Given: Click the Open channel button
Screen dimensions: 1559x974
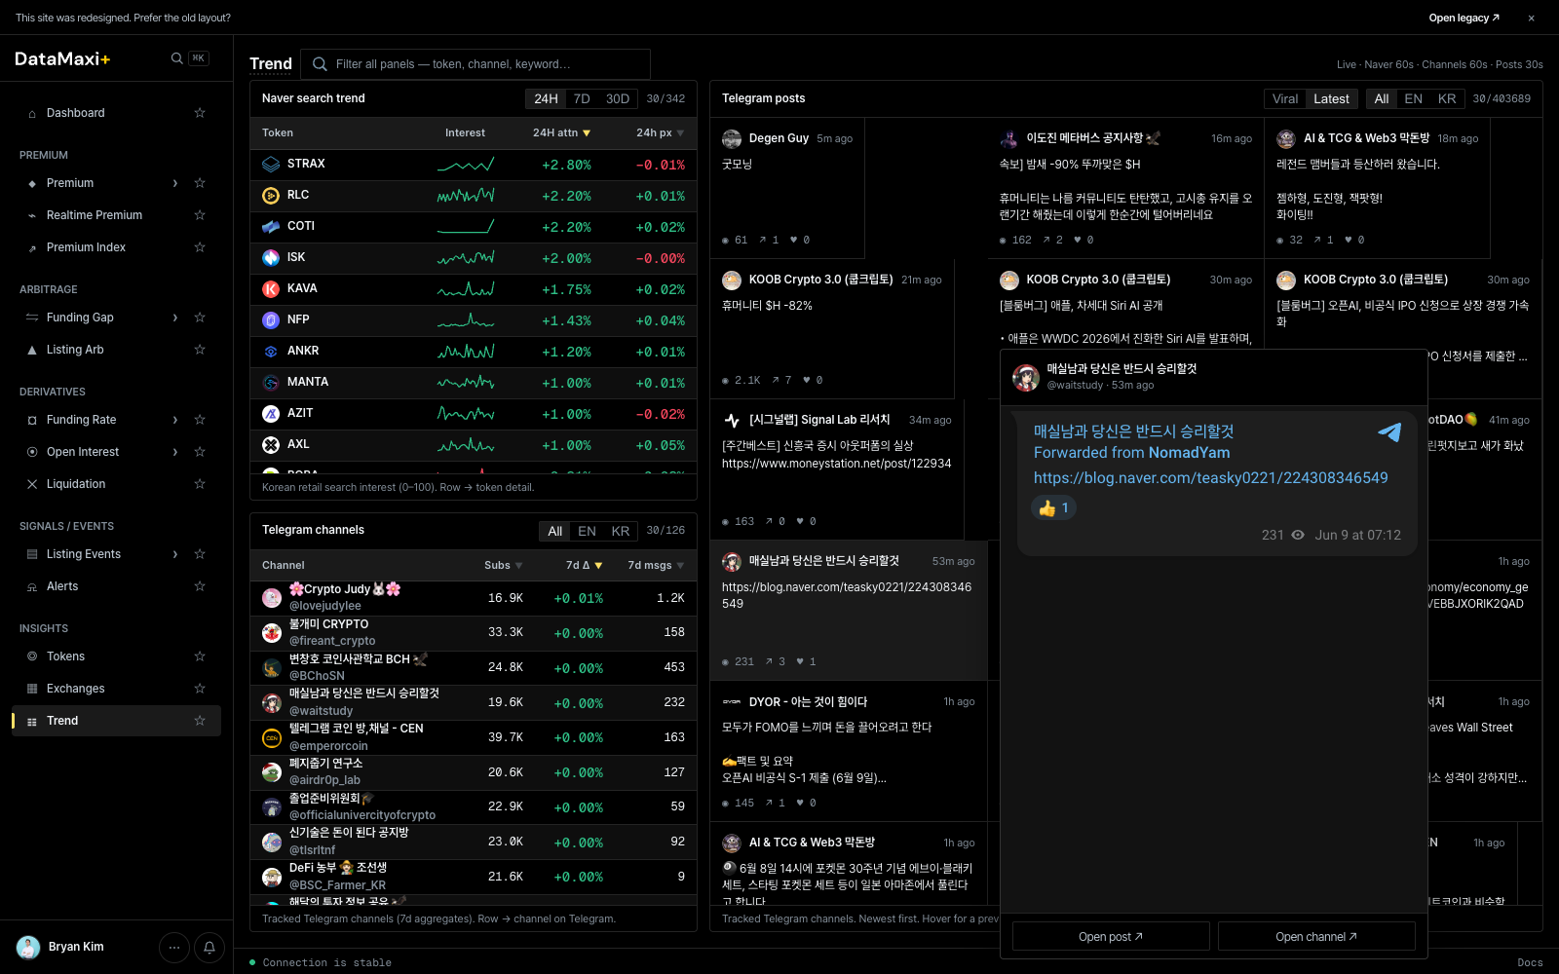Looking at the screenshot, I should coord(1316,937).
